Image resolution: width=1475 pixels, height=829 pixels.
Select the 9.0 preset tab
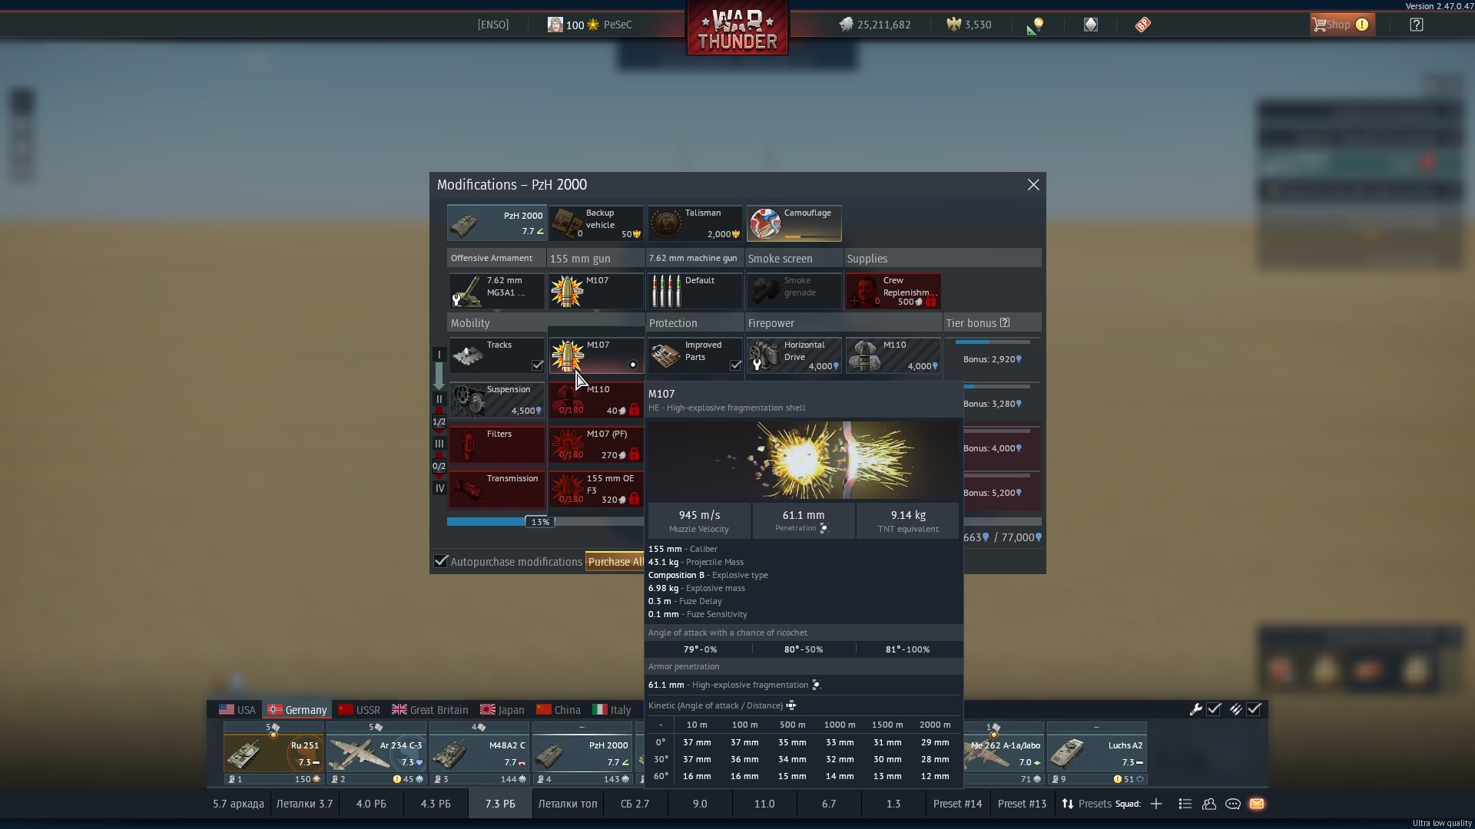pos(699,804)
